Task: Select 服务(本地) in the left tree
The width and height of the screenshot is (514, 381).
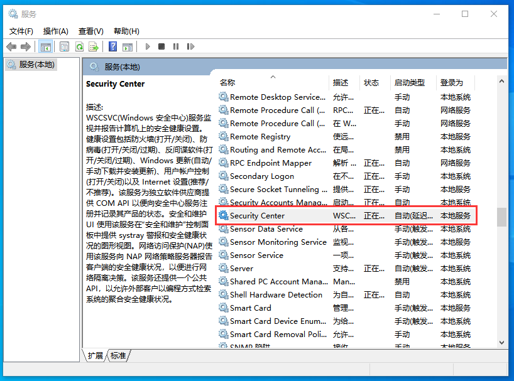Action: tap(36, 65)
